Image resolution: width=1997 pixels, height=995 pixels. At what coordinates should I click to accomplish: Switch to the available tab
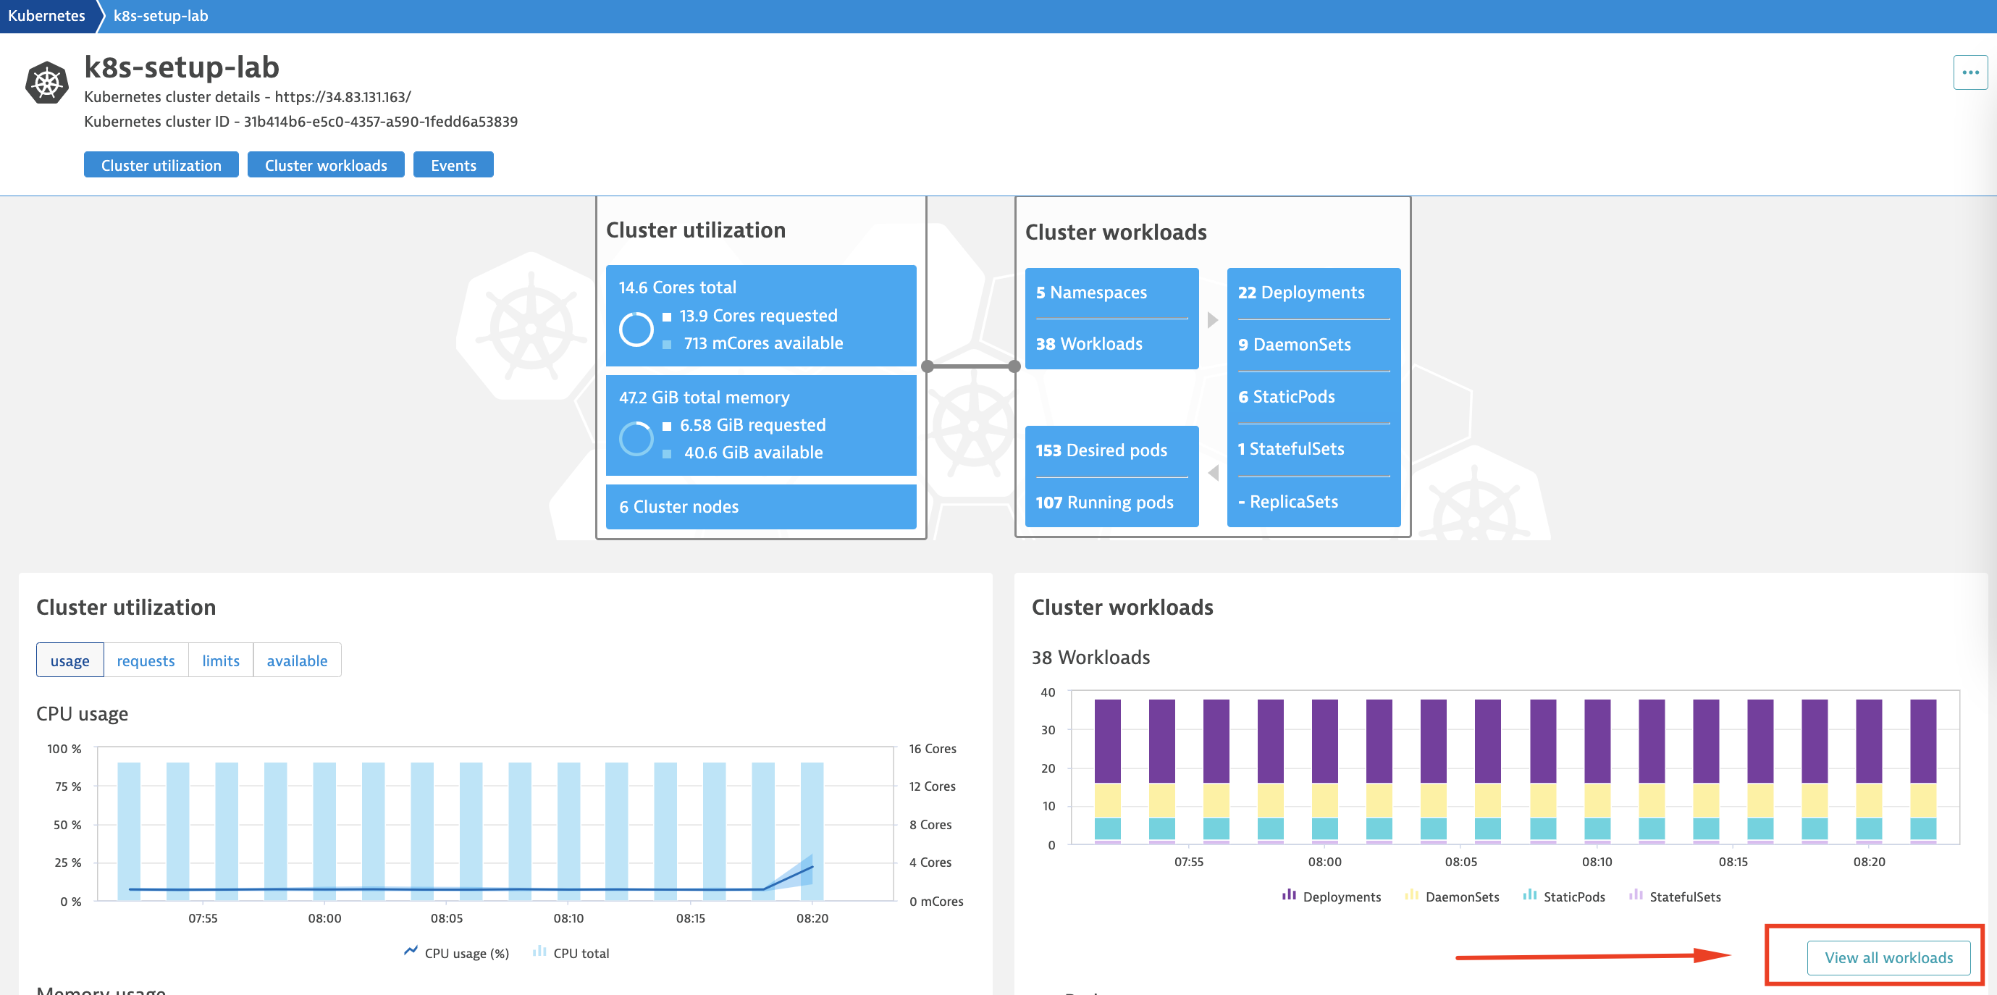pos(297,660)
